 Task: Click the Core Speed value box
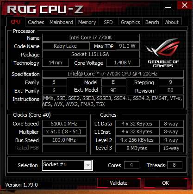(x=64, y=124)
